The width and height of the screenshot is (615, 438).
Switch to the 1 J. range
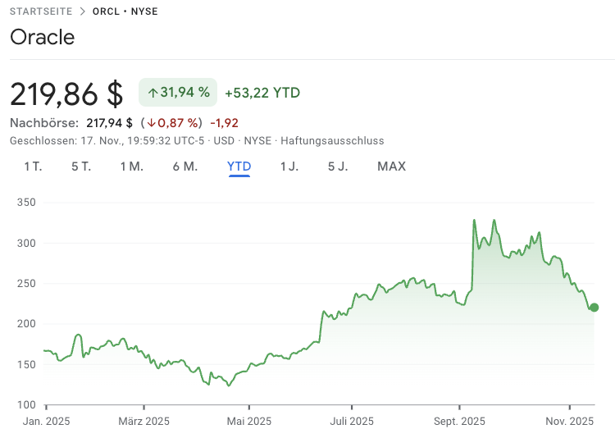[x=289, y=167]
